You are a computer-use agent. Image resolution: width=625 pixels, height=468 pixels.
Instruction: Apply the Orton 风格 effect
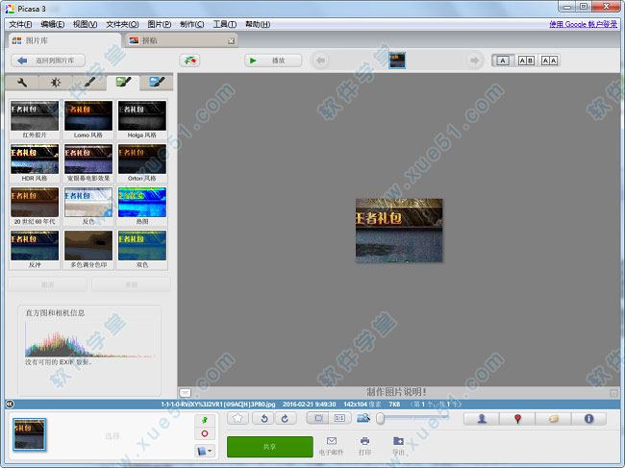pyautogui.click(x=142, y=162)
